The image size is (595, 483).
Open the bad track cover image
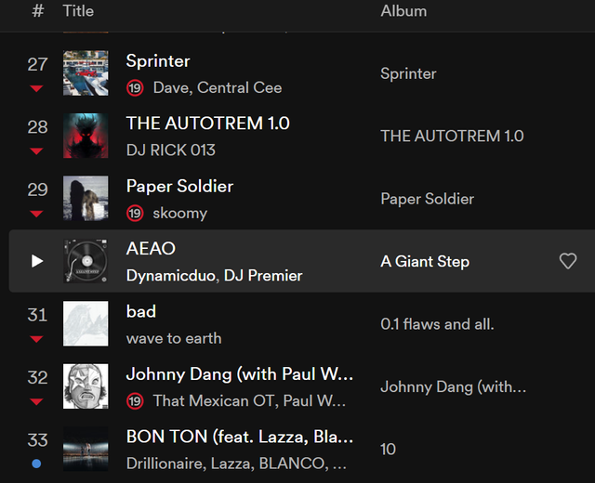[86, 324]
